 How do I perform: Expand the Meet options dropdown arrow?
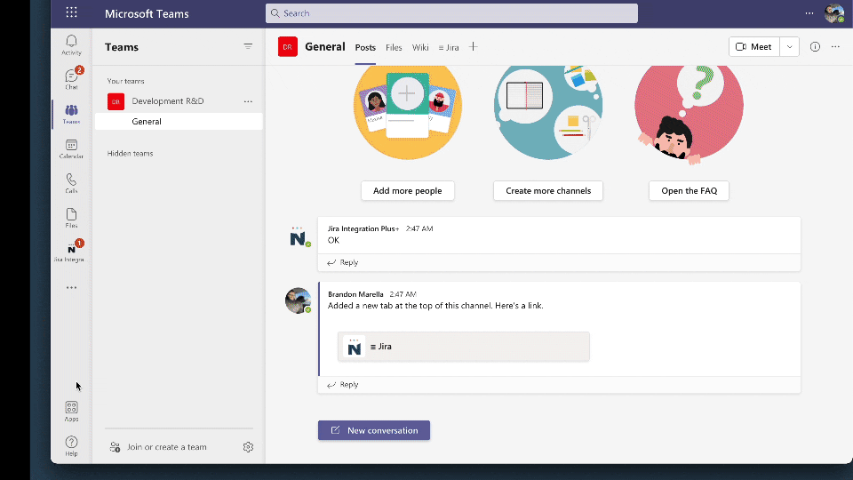pos(789,47)
